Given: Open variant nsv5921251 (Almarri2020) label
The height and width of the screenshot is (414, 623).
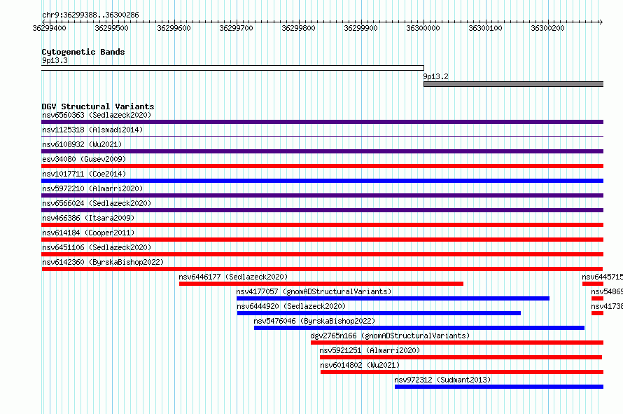Looking at the screenshot, I should (370, 350).
